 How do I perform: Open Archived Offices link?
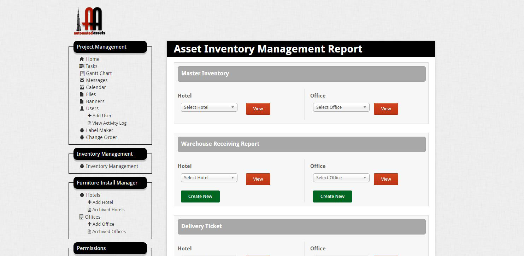point(109,232)
